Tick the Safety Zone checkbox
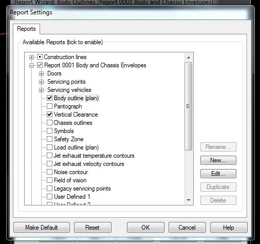Viewport: 260px width, 244px height. tap(49, 139)
